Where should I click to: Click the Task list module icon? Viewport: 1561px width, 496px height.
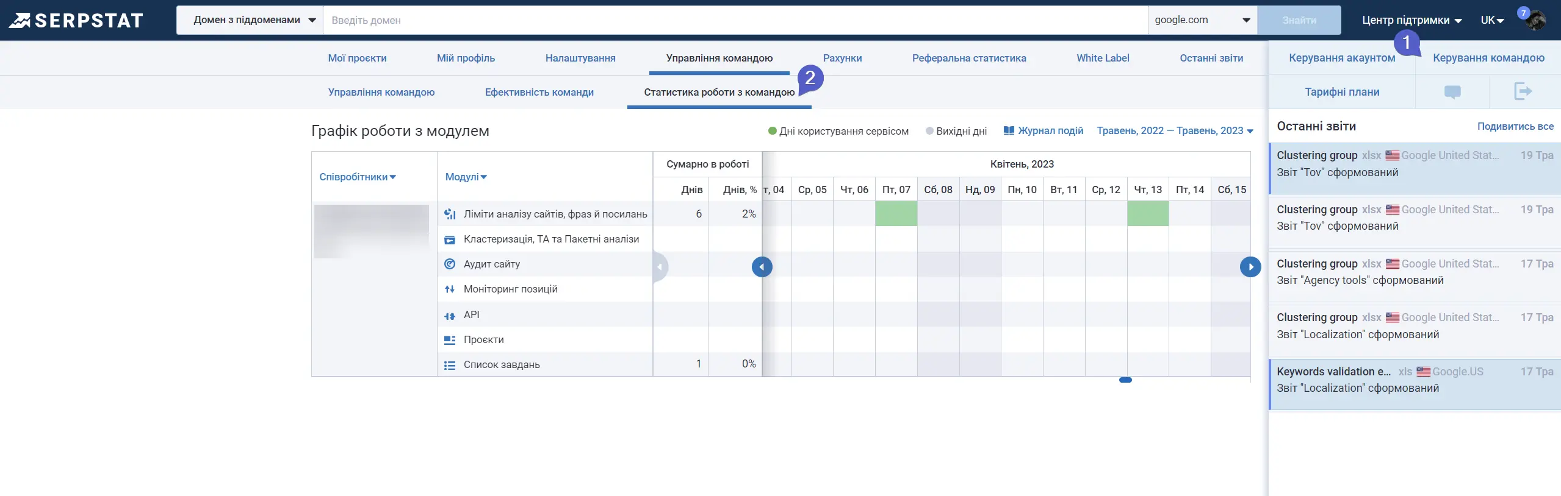450,365
